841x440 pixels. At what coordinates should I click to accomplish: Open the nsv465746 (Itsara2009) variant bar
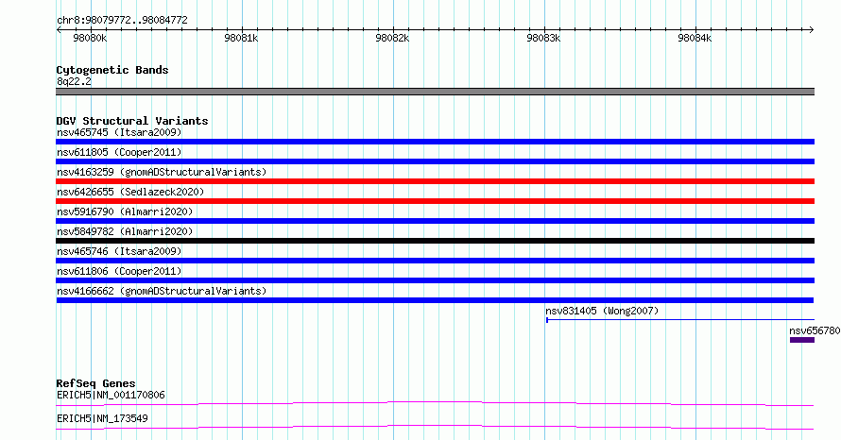pyautogui.click(x=435, y=261)
